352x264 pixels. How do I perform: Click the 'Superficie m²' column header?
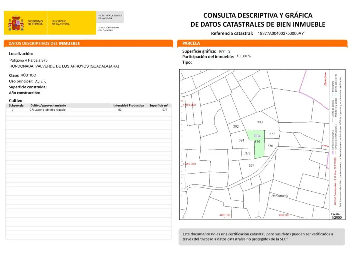coord(159,105)
